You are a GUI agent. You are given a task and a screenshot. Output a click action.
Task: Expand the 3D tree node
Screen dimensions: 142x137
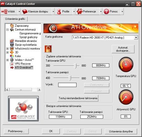click(x=7, y=52)
